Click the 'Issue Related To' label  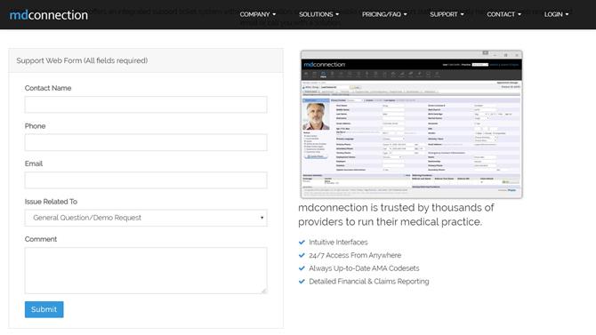51,202
